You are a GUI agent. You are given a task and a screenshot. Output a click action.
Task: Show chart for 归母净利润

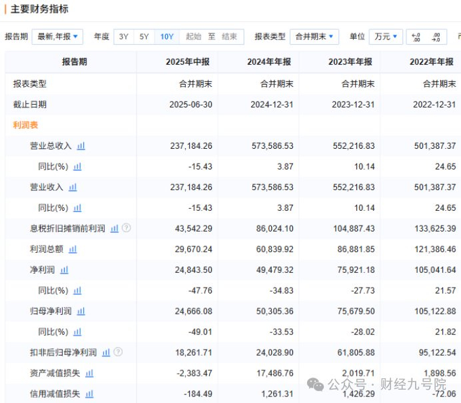click(x=81, y=311)
